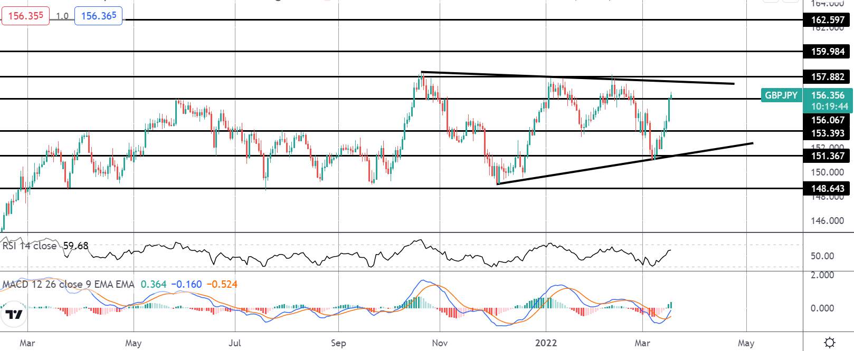854x351 pixels.
Task: Click the 151.367 price level label
Action: tap(828, 156)
